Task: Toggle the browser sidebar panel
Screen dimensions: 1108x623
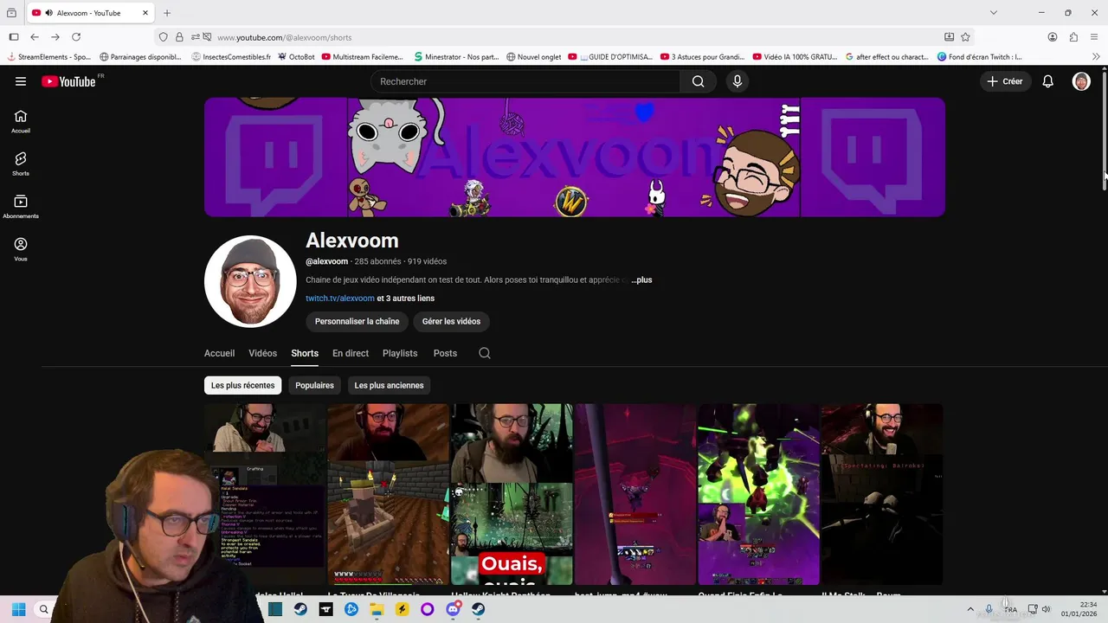Action: point(14,37)
